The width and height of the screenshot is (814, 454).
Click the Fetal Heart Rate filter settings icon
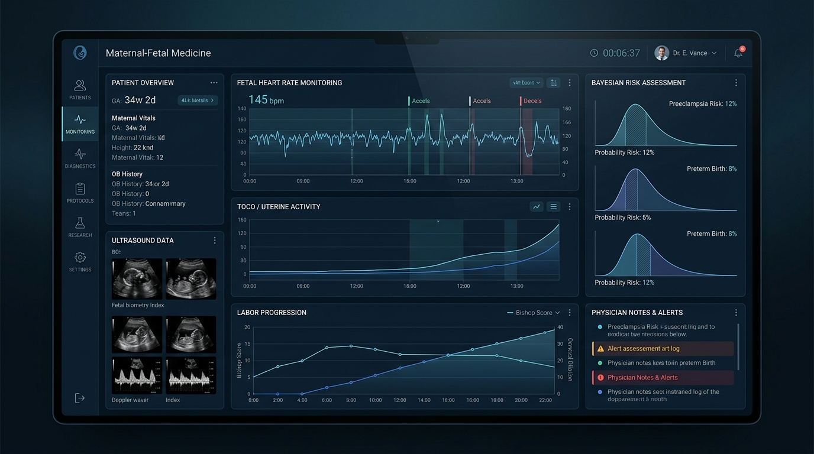pos(553,83)
